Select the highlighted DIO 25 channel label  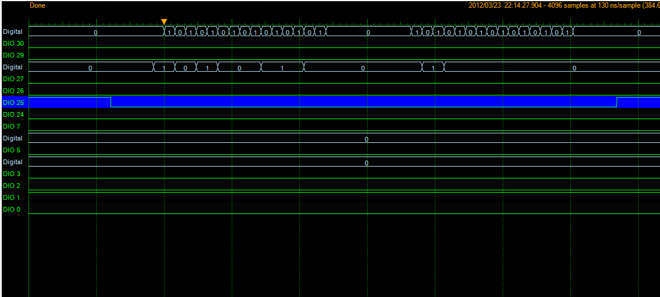tap(13, 103)
